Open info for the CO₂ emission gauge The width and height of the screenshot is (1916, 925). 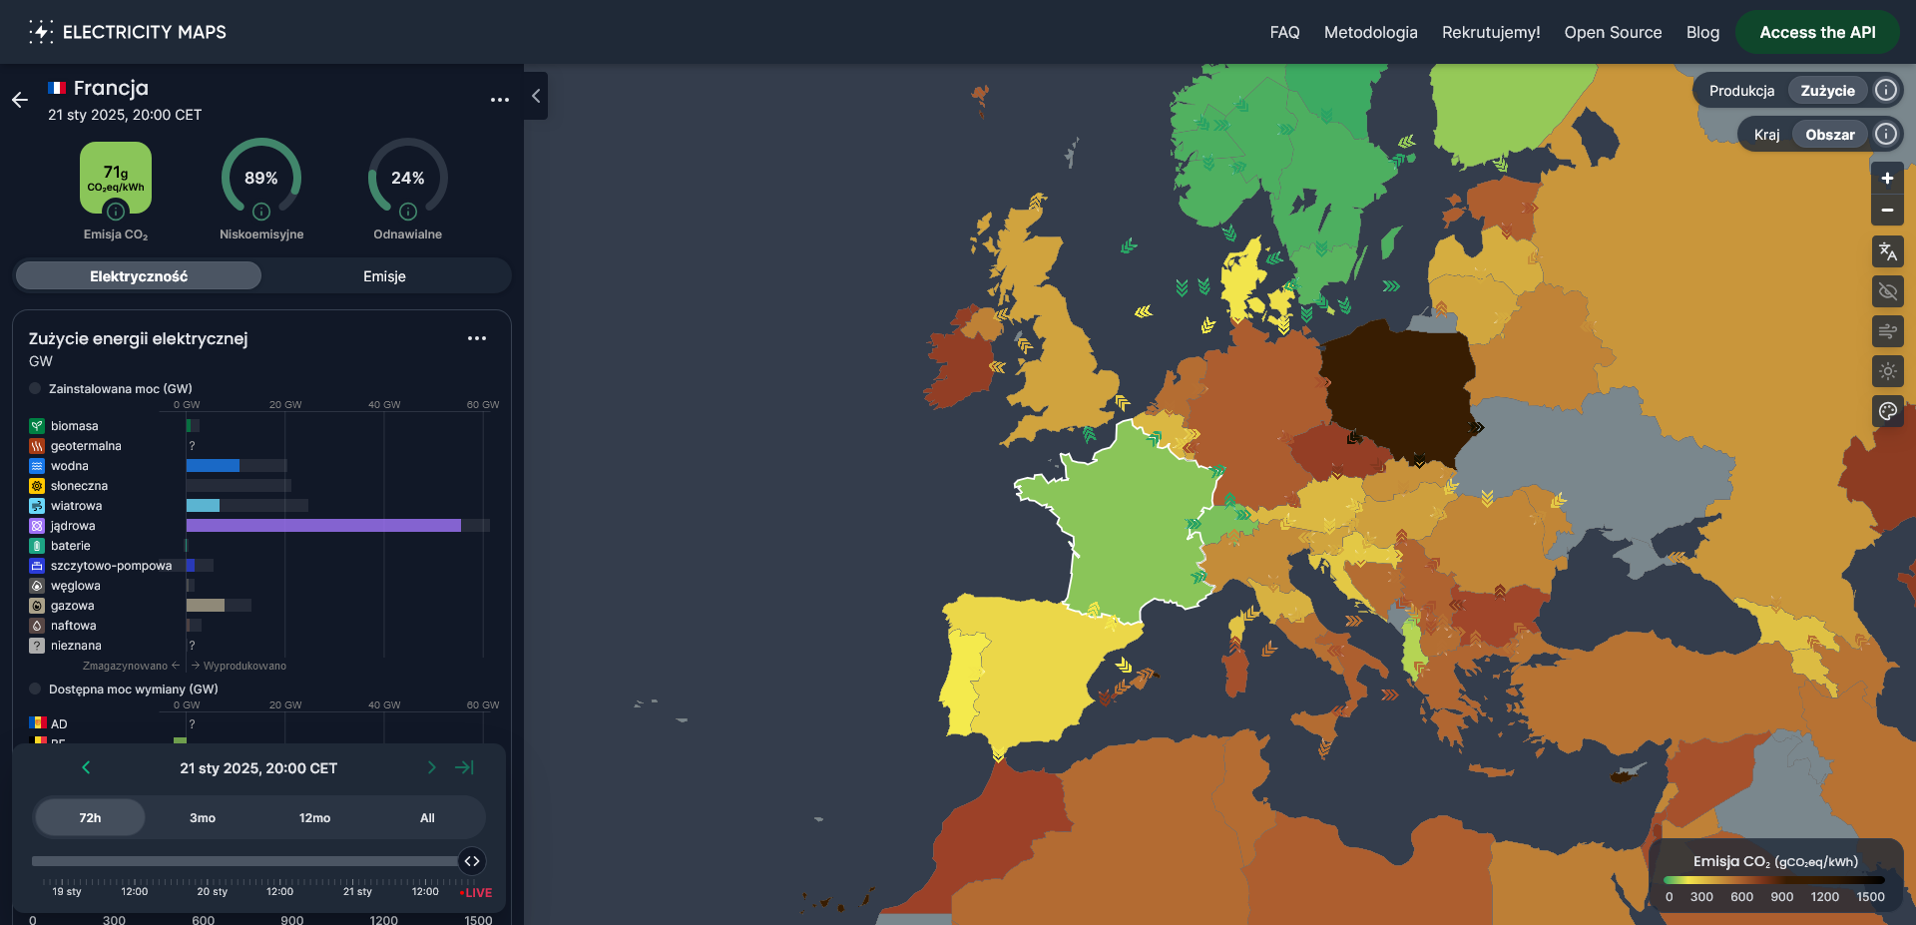[116, 212]
